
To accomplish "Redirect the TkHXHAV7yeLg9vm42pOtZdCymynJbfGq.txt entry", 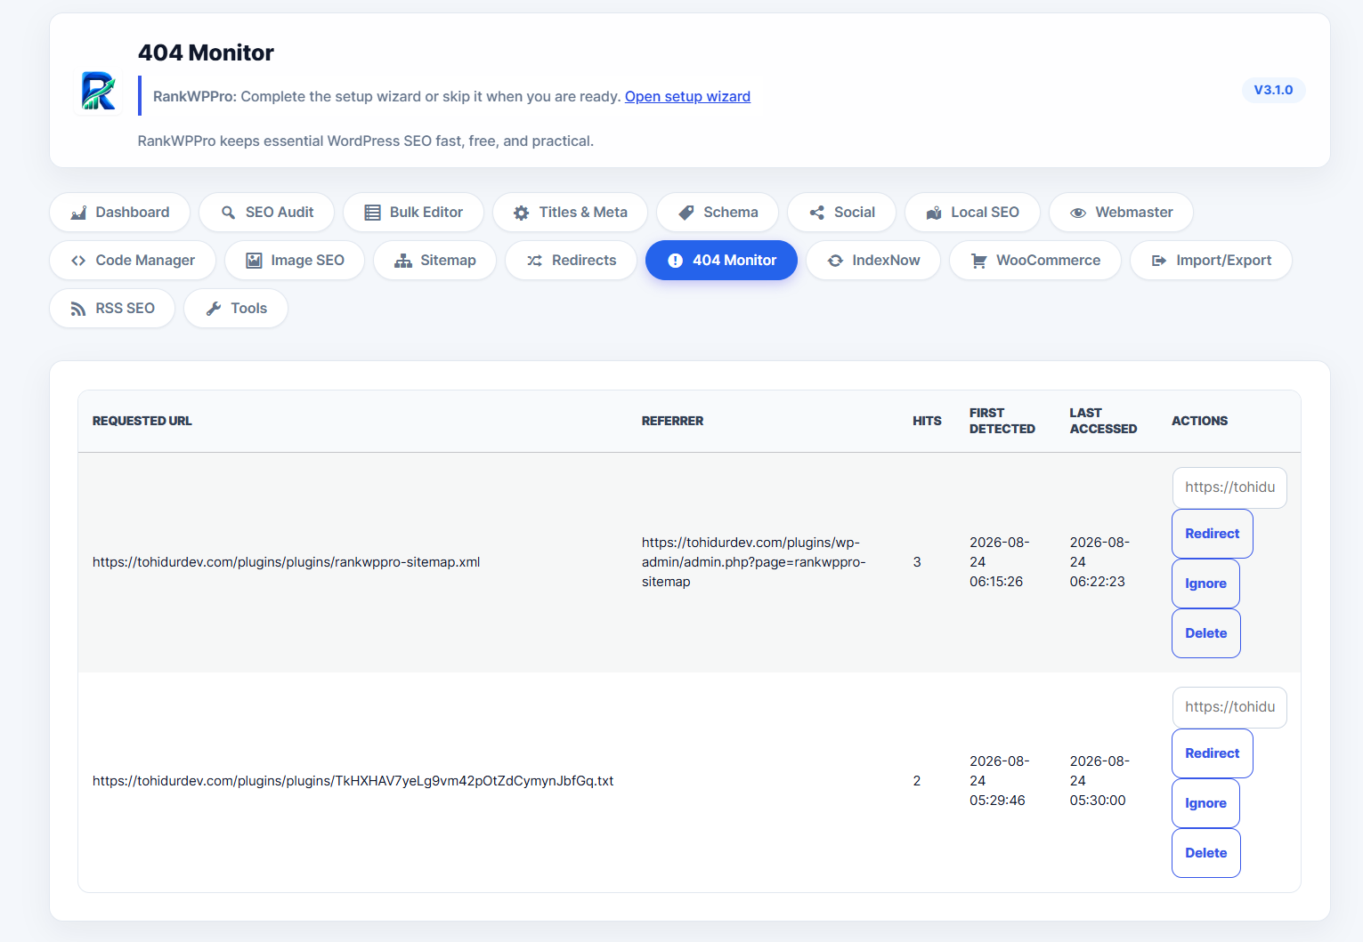I will [x=1213, y=753].
